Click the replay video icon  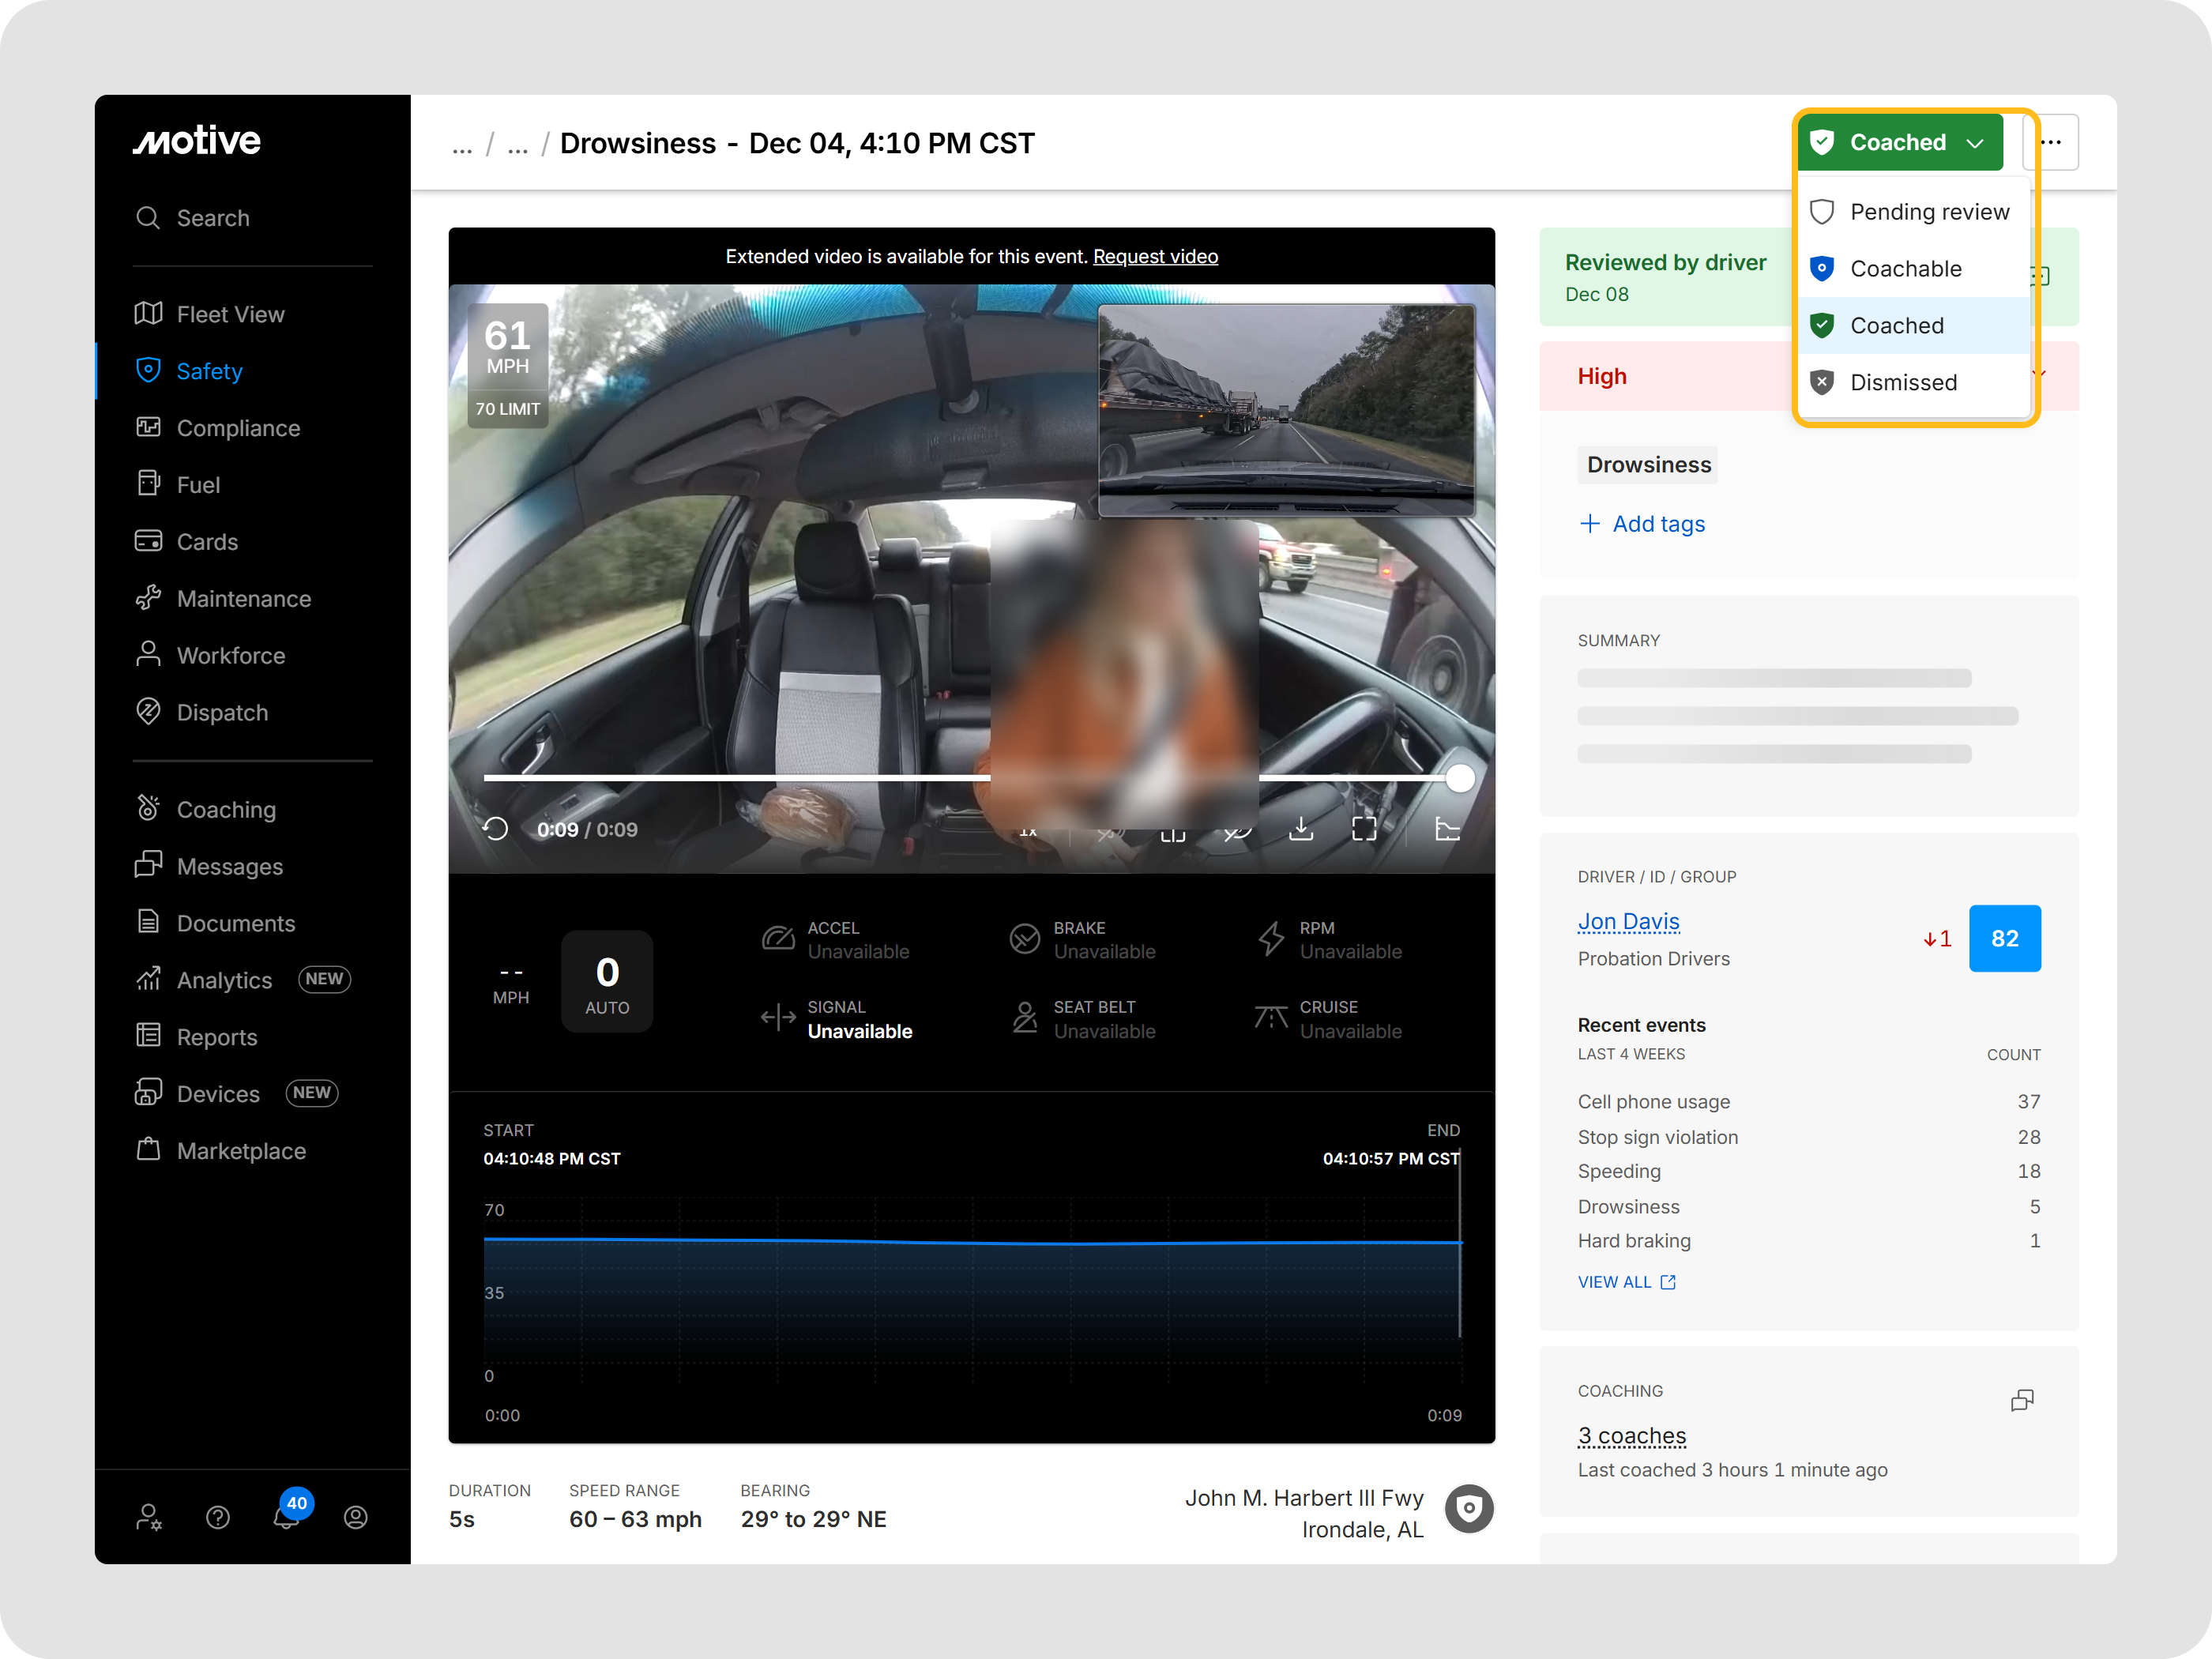coord(495,829)
